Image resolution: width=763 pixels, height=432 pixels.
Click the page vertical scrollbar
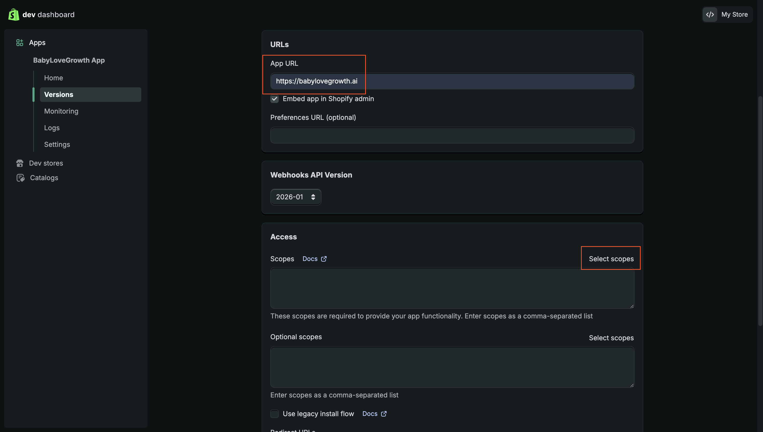tap(760, 211)
